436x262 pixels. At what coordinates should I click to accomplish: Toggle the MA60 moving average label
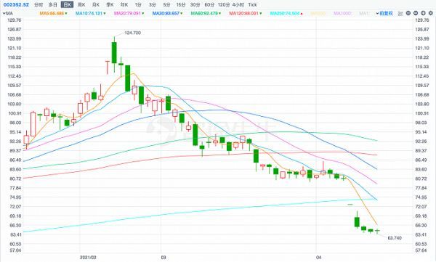pos(204,13)
